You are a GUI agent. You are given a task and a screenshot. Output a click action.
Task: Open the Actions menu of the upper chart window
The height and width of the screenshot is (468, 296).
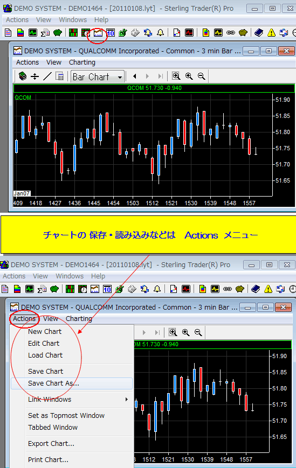27,62
